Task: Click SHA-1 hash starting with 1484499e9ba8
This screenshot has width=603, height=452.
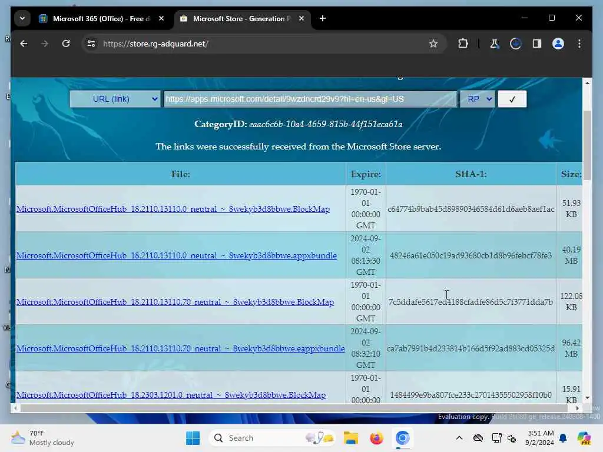Action: [x=471, y=395]
